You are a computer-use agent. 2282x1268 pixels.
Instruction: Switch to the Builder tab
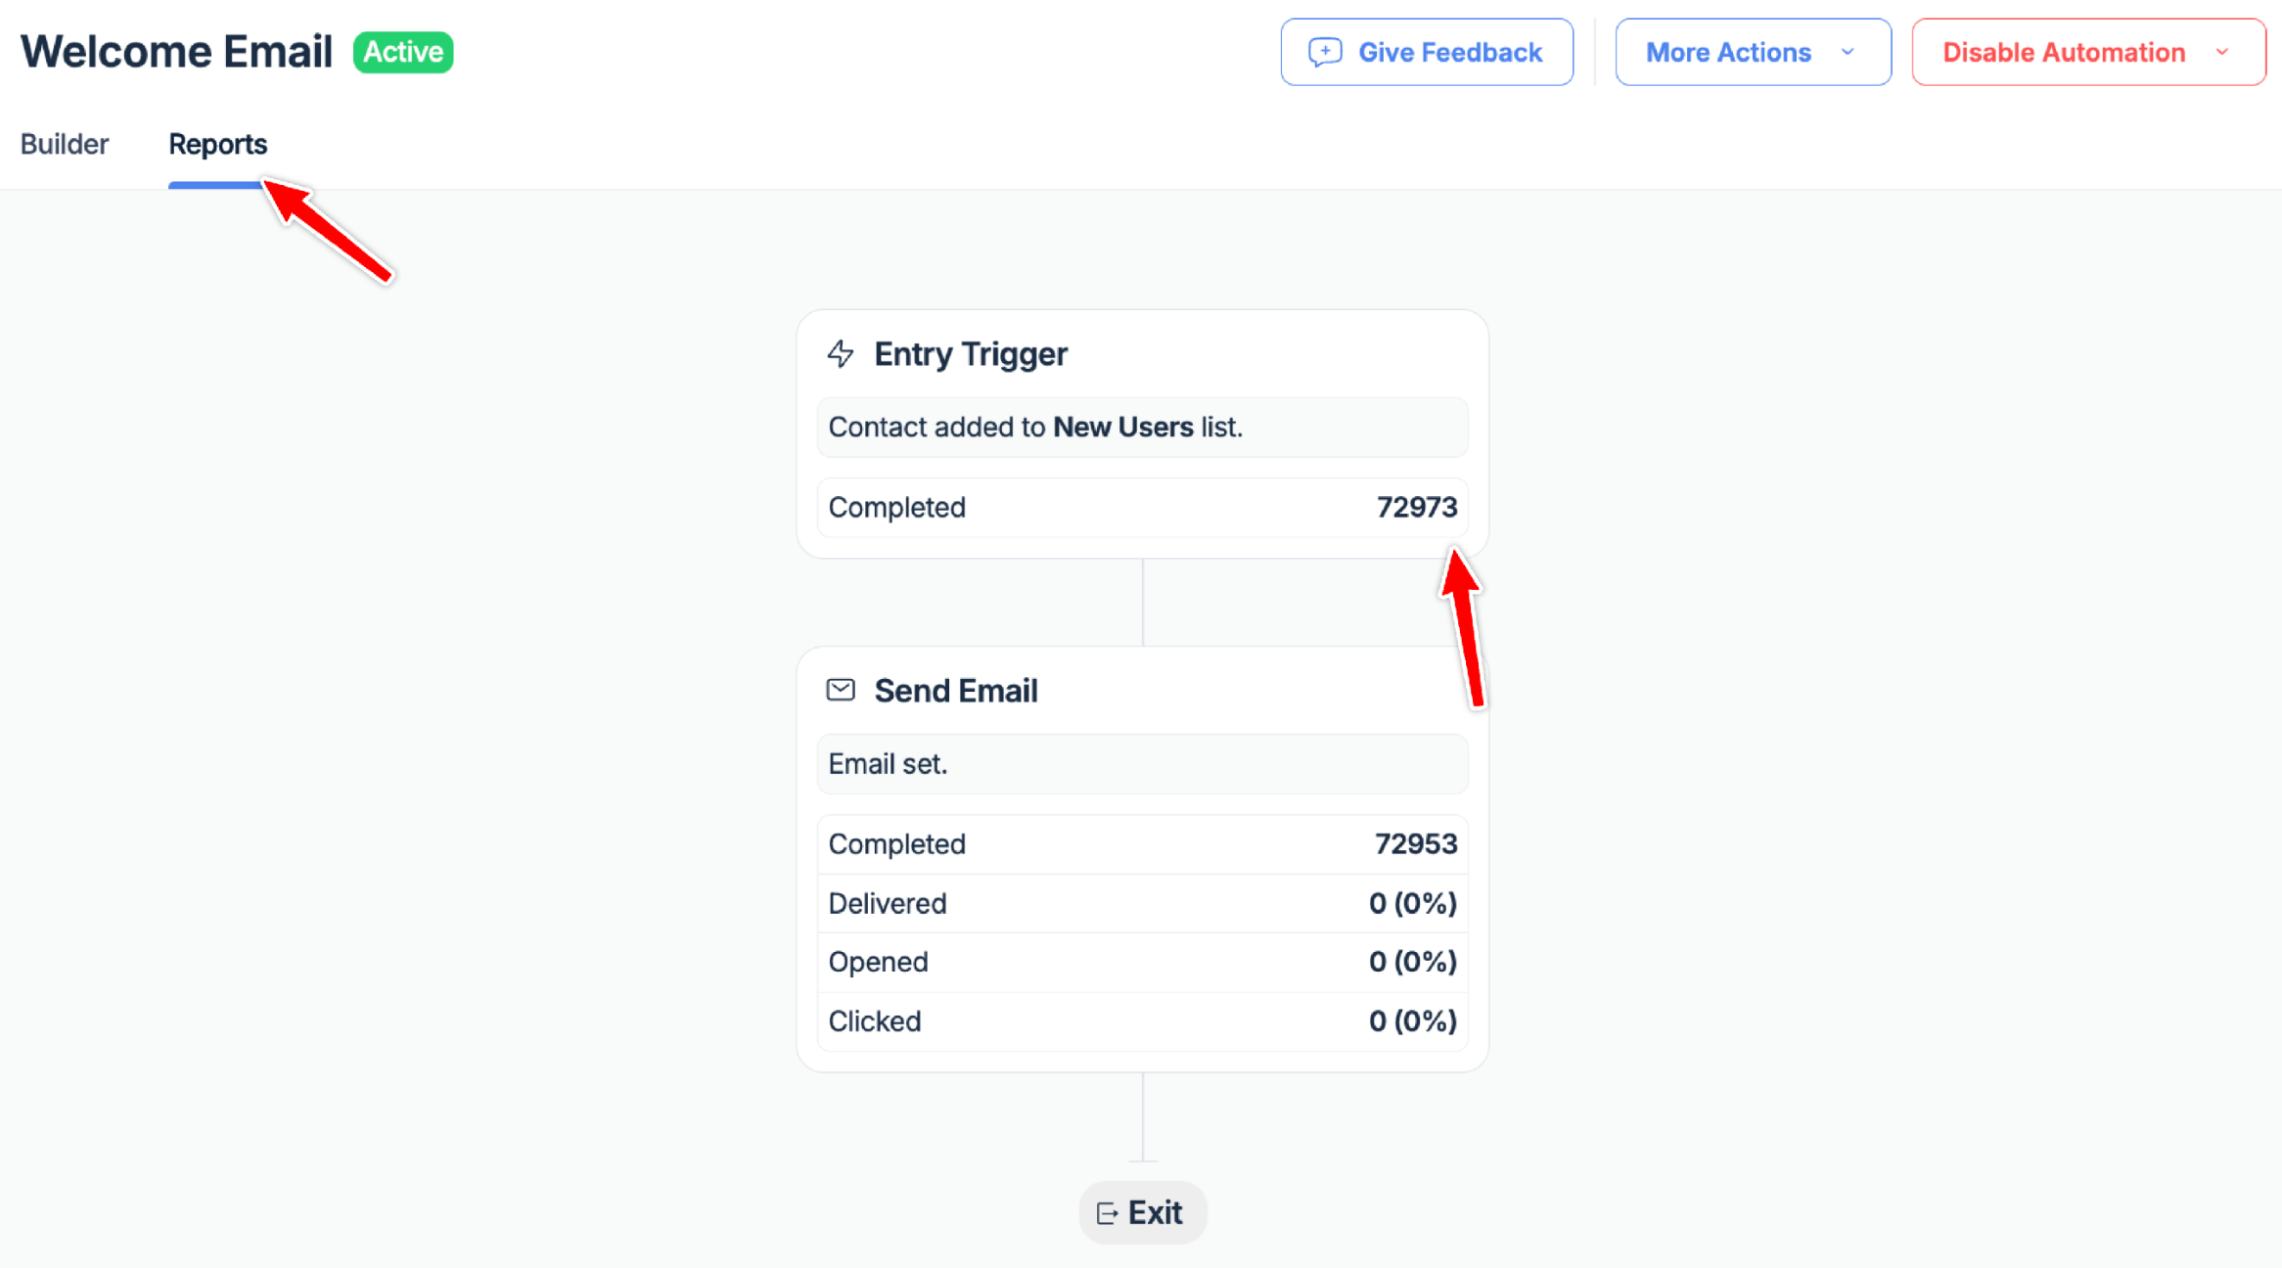click(65, 144)
